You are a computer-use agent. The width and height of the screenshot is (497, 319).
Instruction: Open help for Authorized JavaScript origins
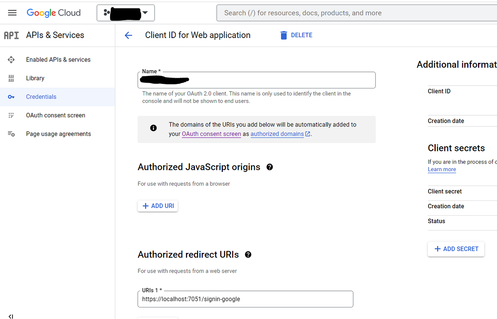pyautogui.click(x=270, y=167)
